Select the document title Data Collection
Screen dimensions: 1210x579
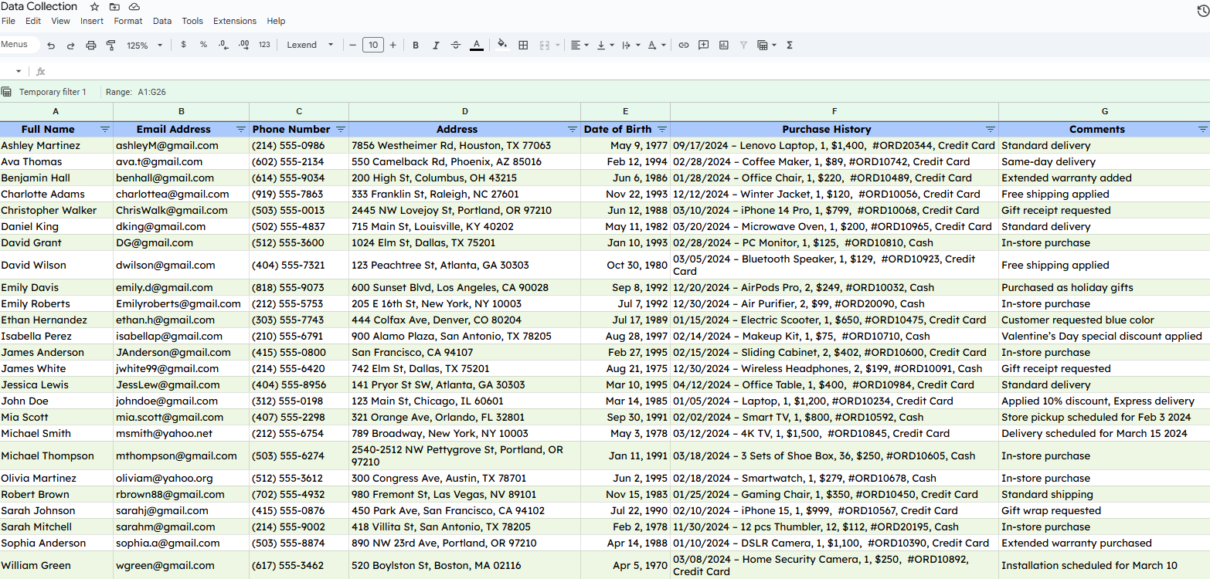39,6
